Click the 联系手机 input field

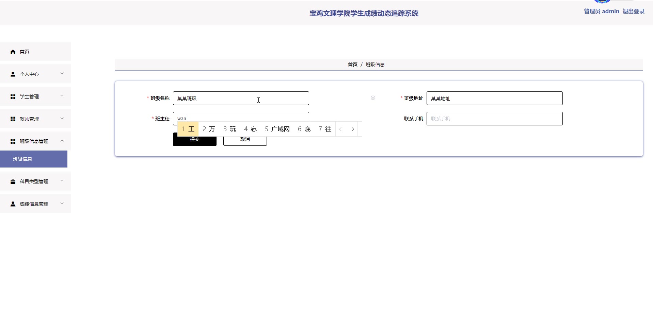pyautogui.click(x=494, y=119)
